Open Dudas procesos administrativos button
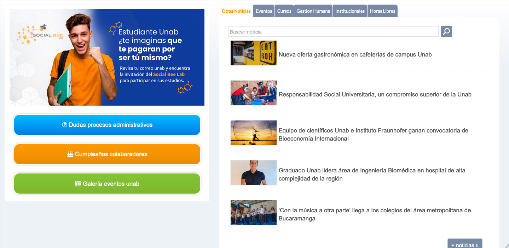The width and height of the screenshot is (509, 248). (x=107, y=125)
